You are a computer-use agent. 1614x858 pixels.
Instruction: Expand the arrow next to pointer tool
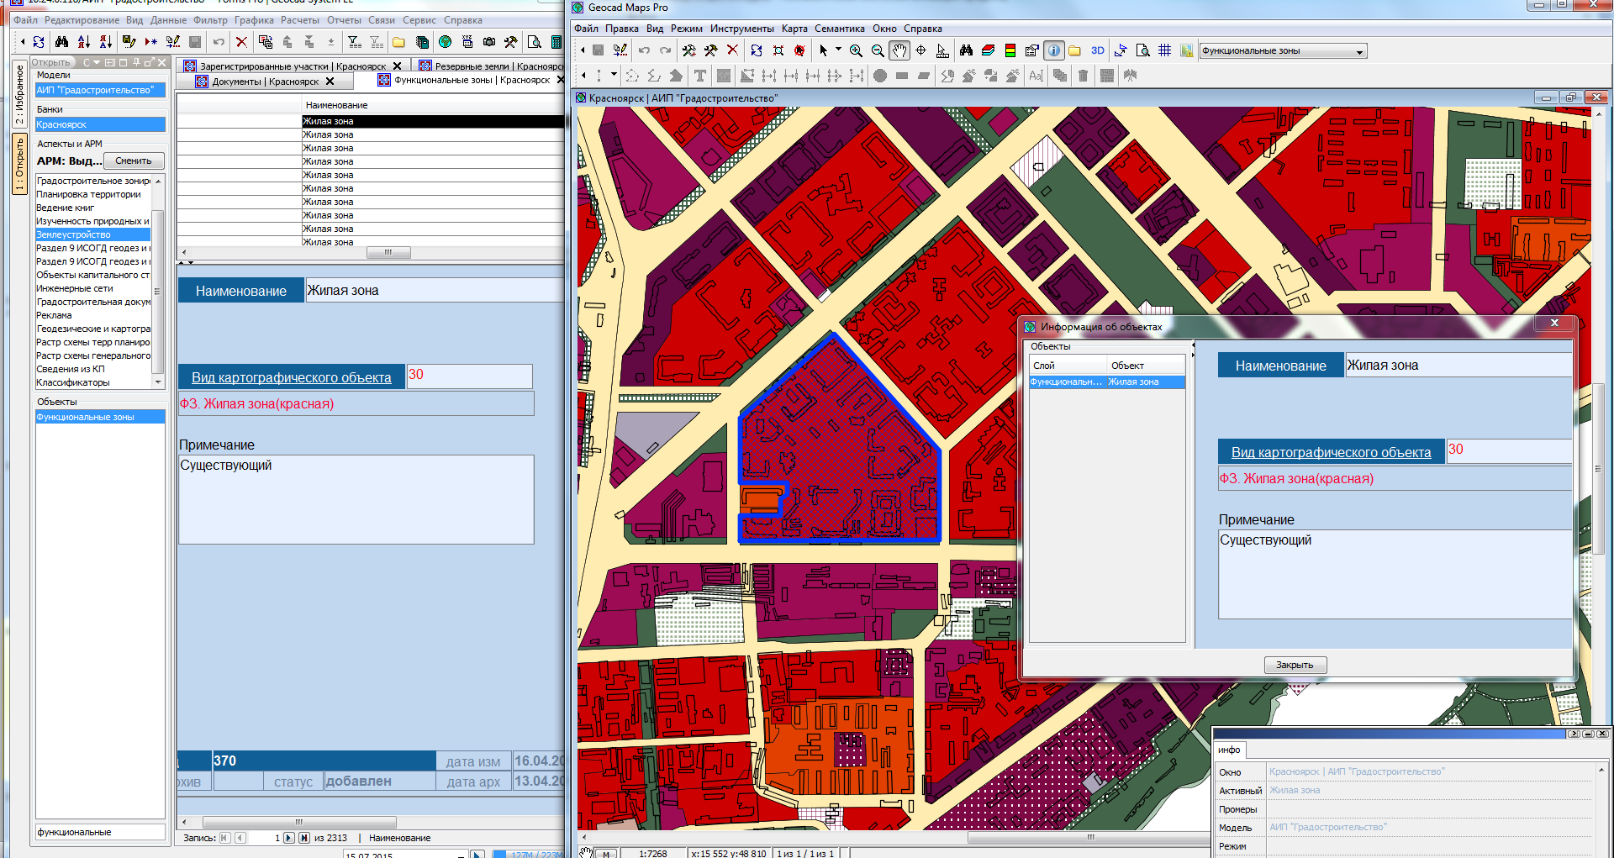click(x=838, y=50)
